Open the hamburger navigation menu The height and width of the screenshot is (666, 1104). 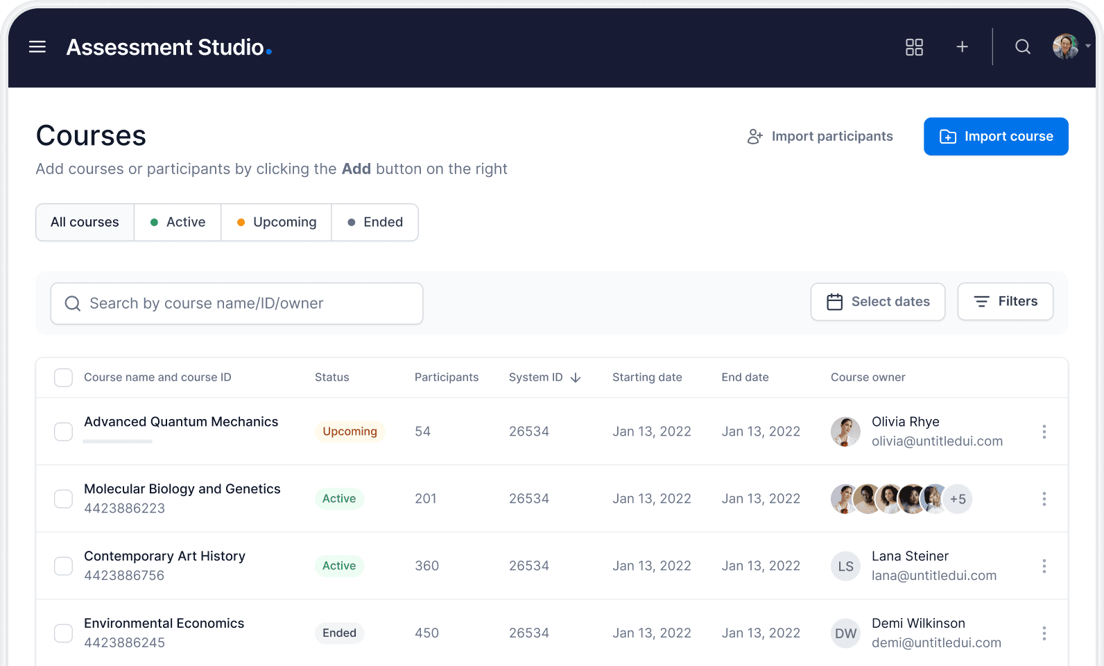[37, 46]
